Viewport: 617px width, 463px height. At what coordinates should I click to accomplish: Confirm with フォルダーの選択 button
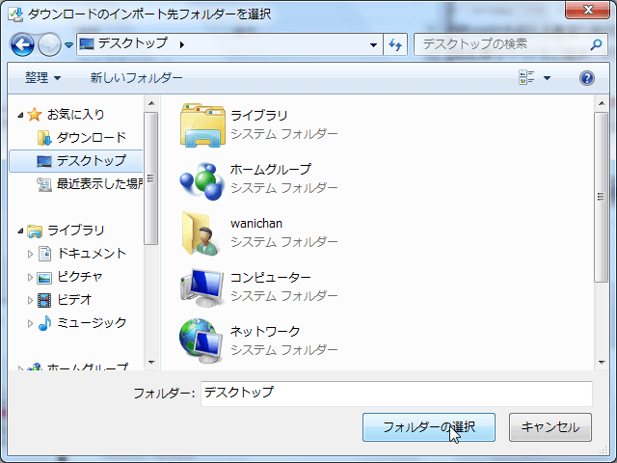[428, 427]
